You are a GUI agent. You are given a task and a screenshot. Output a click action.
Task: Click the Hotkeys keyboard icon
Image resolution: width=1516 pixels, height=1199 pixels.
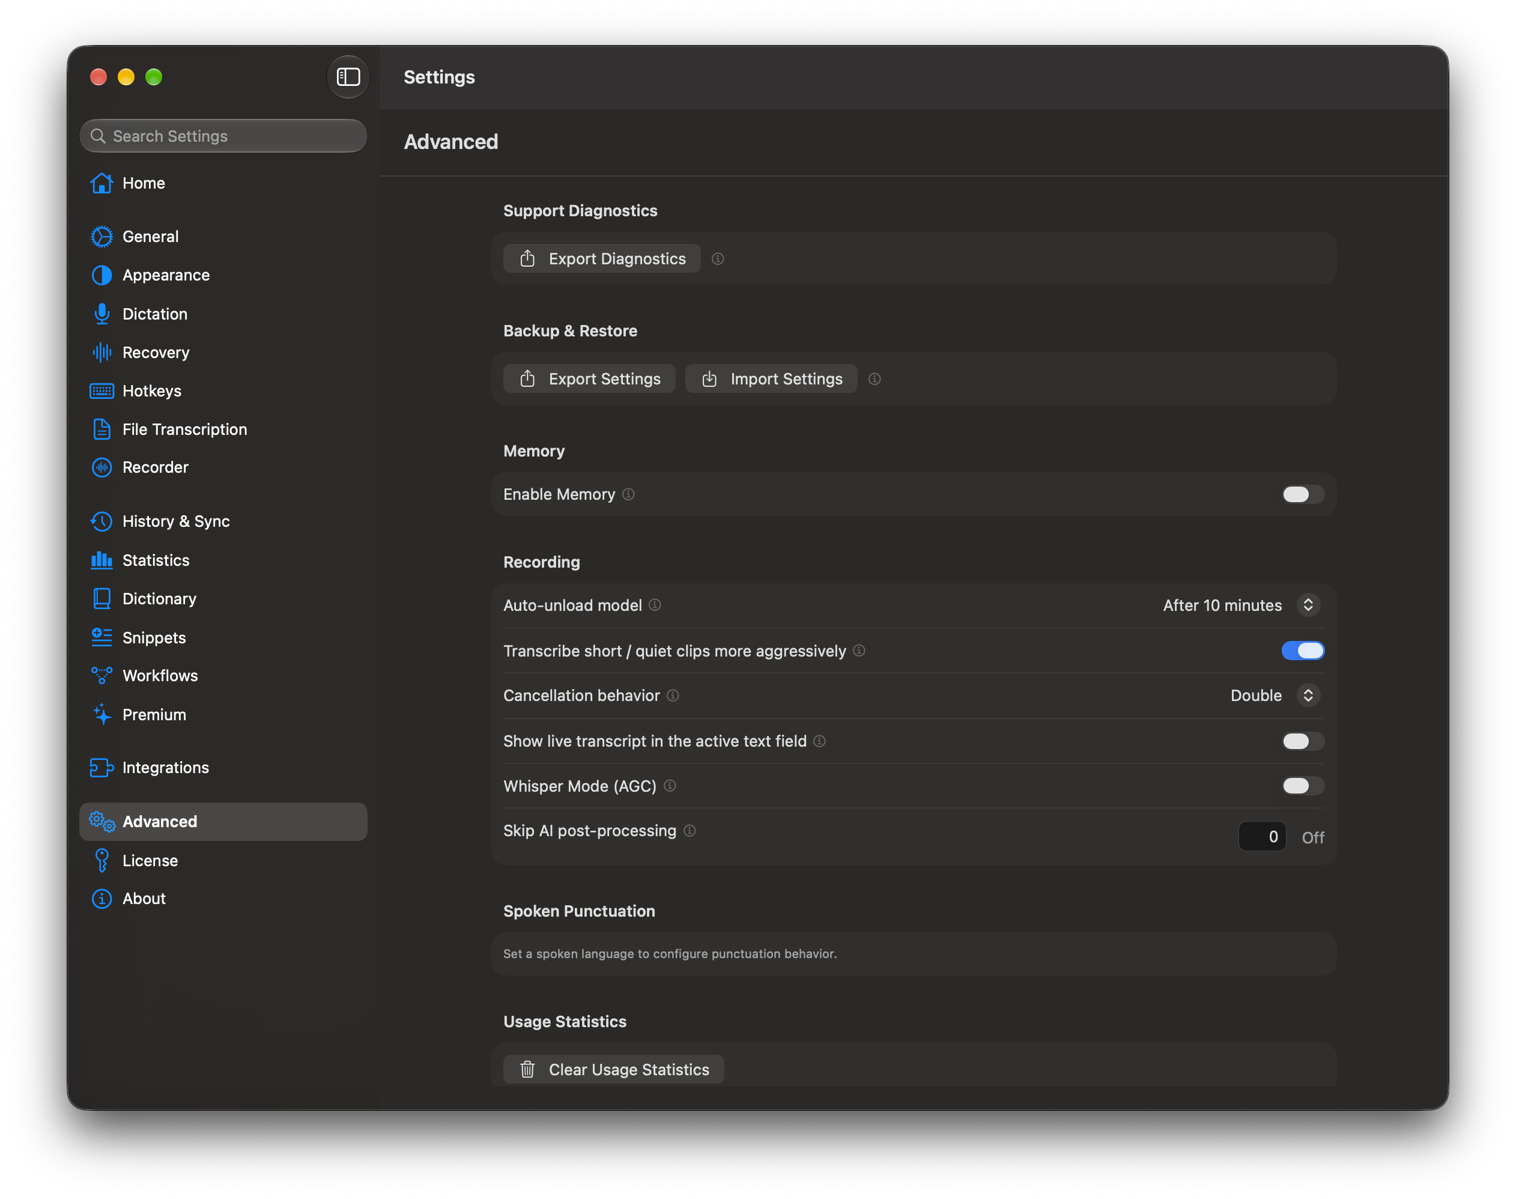102,391
